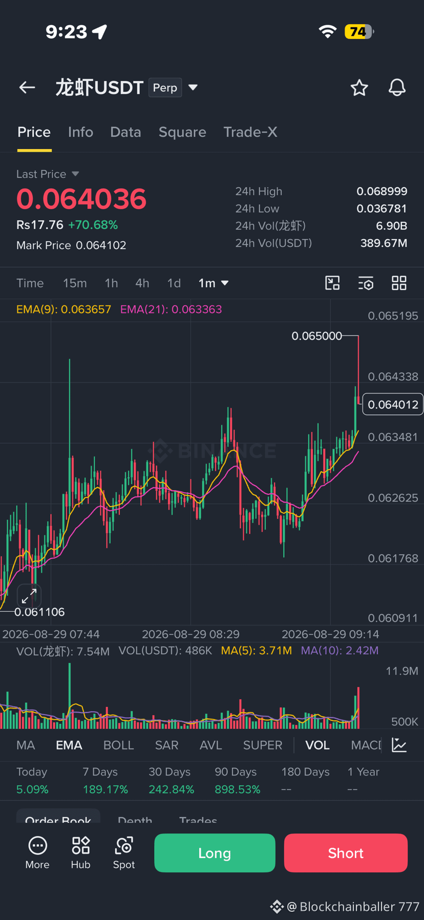Tap the green Long button

(215, 853)
